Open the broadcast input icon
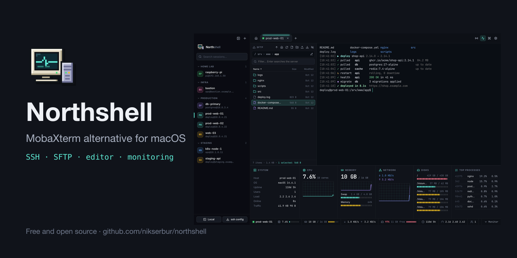Screen dimensions: 517x258 477,38
